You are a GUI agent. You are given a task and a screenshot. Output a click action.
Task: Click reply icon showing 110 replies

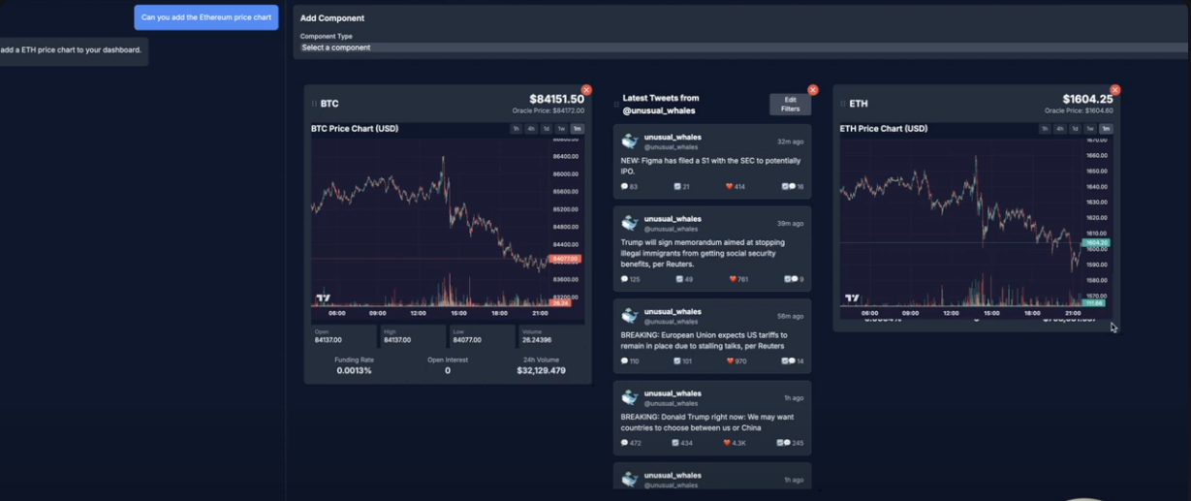[x=625, y=361]
